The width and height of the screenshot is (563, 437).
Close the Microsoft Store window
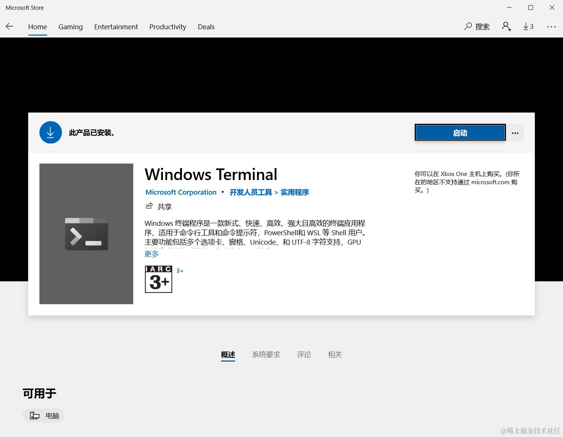552,8
